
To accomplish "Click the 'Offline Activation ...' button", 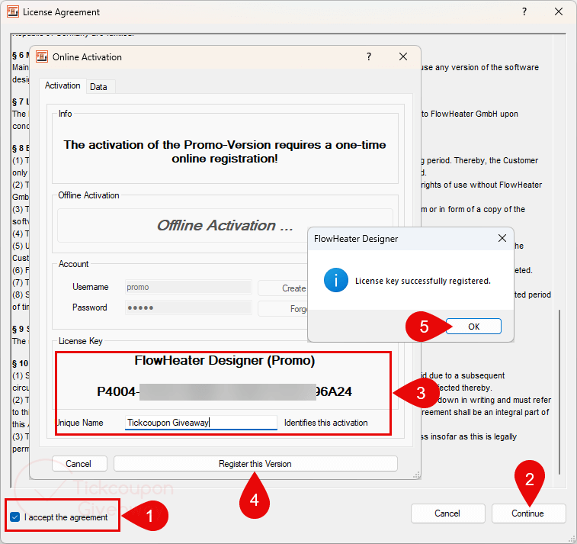I will pos(225,225).
